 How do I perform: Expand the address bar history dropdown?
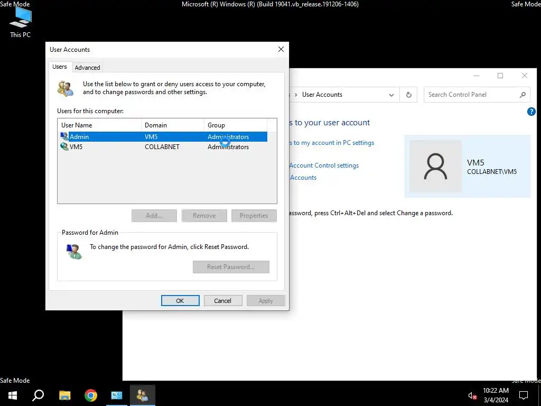pos(391,95)
